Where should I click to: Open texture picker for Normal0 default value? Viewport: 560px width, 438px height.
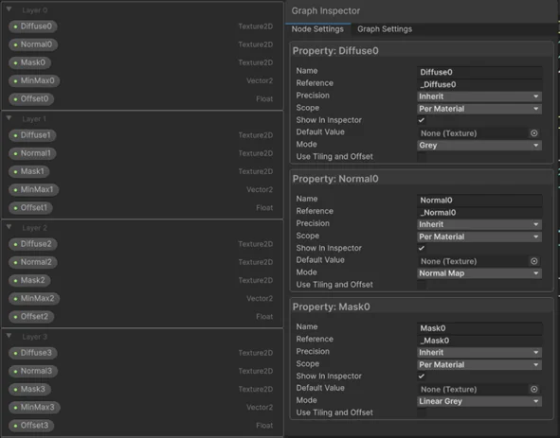click(x=533, y=261)
